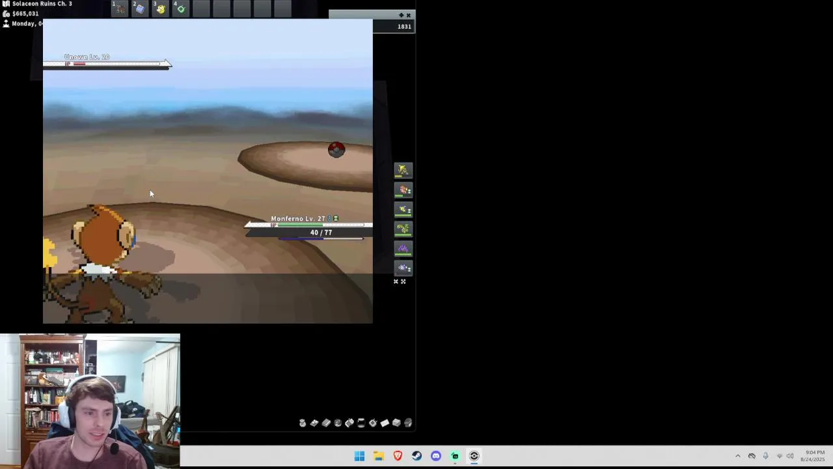Click the 40 / 77 HP text
This screenshot has height=469, width=833.
(321, 233)
